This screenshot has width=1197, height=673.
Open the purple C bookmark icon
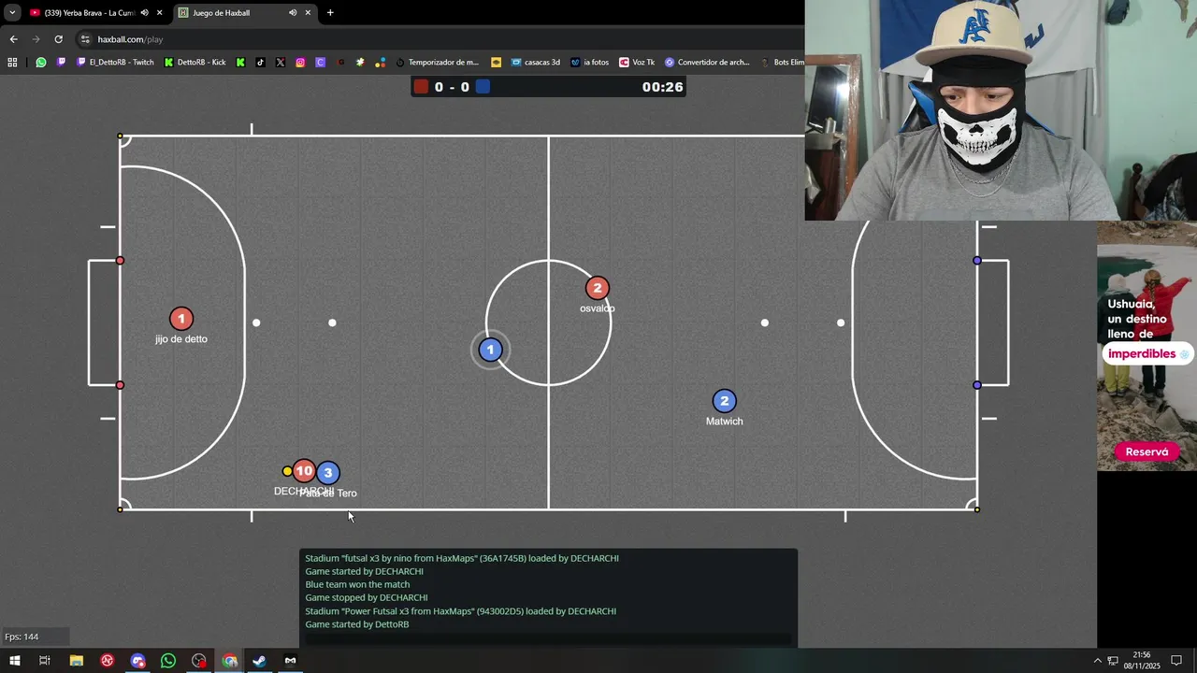point(321,63)
